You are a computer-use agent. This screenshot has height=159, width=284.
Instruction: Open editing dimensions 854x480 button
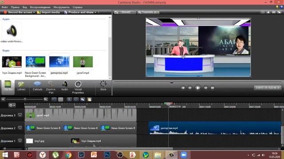(125, 12)
